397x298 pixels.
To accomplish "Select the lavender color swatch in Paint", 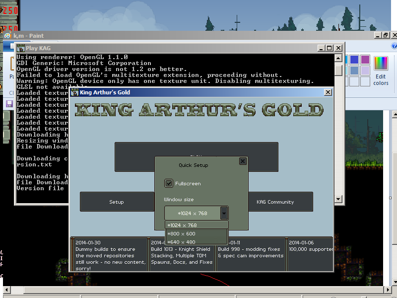I will click(x=365, y=71).
